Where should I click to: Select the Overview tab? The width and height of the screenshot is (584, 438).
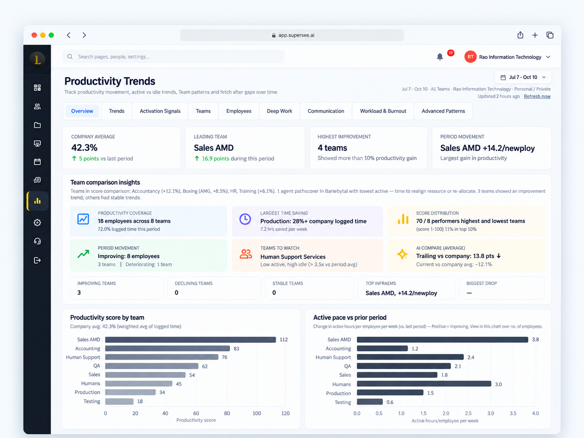tap(82, 111)
